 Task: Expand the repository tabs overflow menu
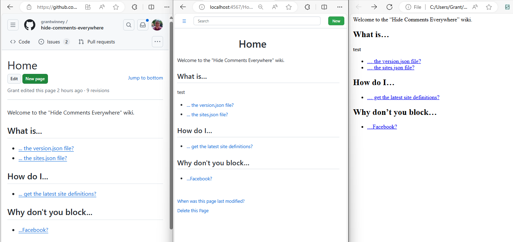click(157, 42)
